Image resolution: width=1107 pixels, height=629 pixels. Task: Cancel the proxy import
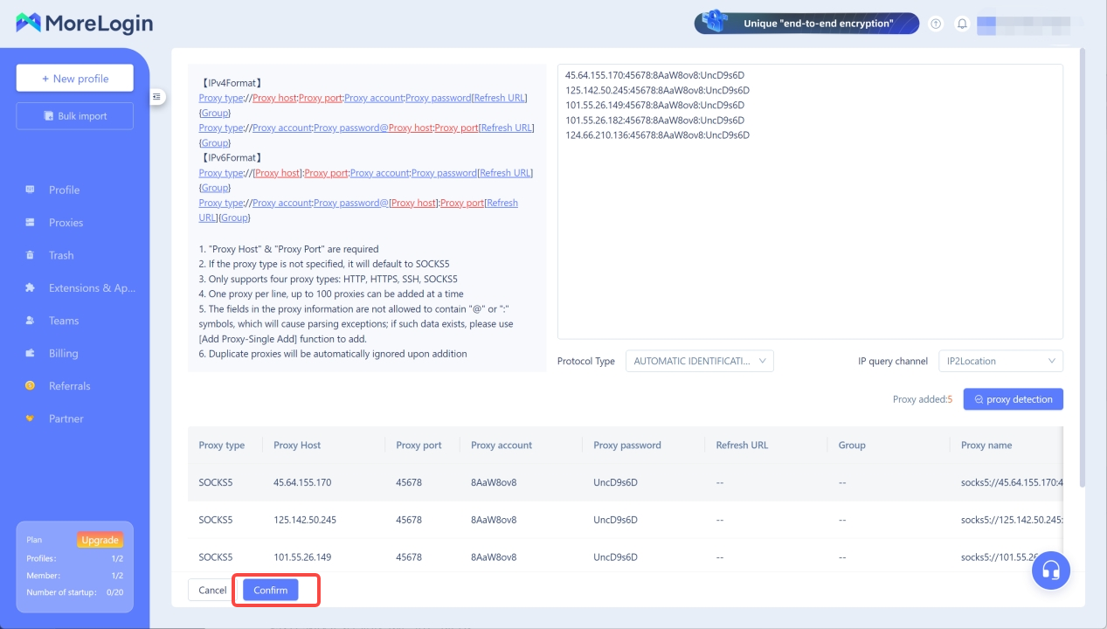pyautogui.click(x=212, y=591)
